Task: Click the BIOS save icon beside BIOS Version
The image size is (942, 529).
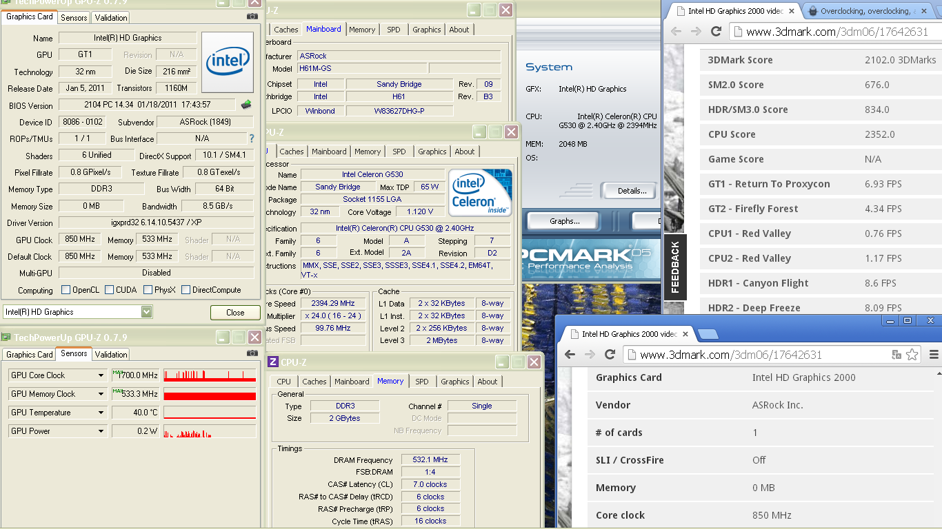Action: 246,105
